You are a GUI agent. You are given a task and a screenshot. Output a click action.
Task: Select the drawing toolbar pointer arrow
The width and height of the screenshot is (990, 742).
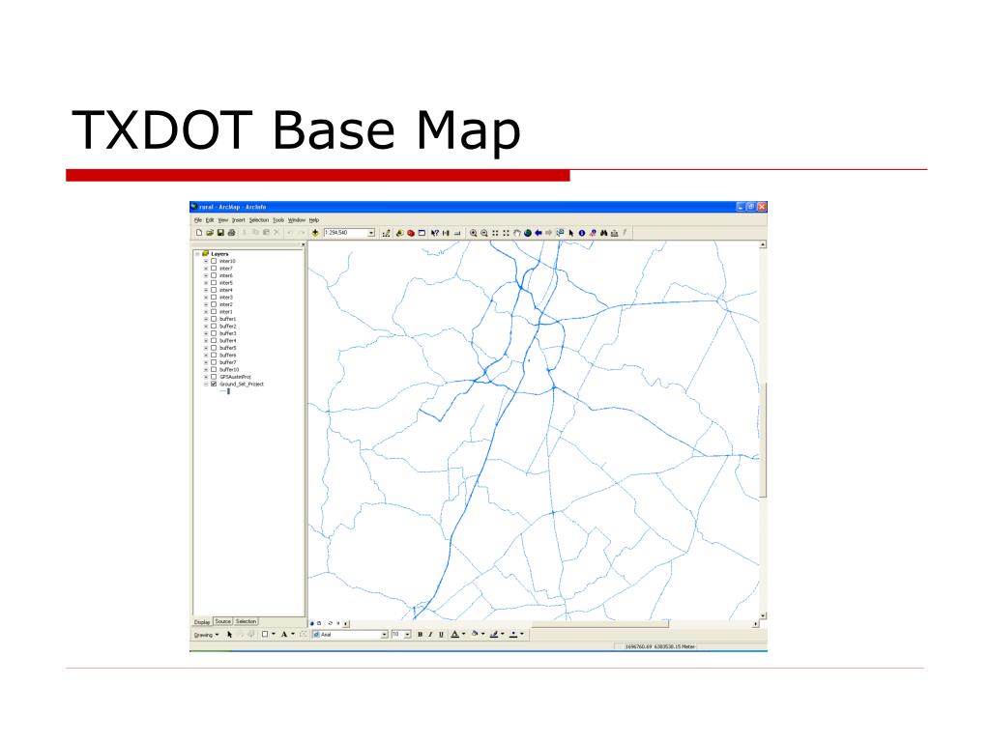pos(230,634)
